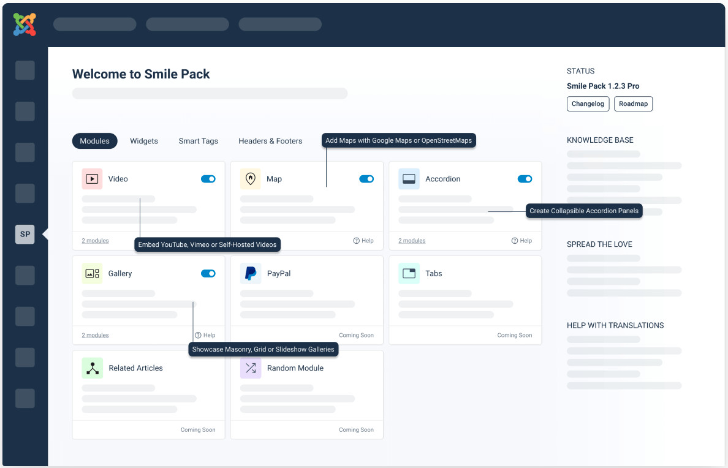Select the Headers & Footers tab

tap(270, 141)
